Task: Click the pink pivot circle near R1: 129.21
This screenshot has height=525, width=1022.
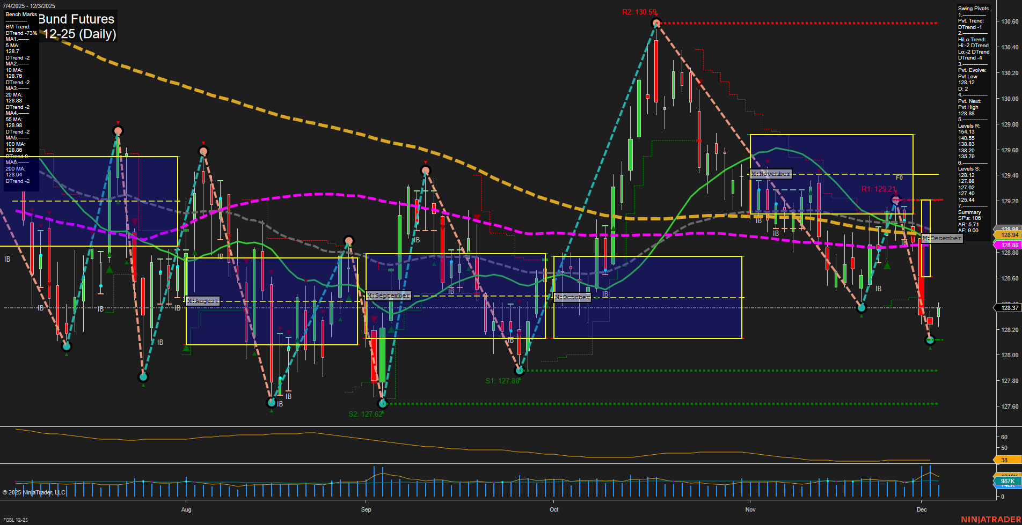Action: click(895, 199)
